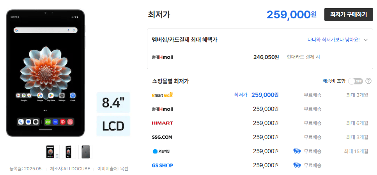Click the emart mall logo
Screen dimensions: 377x175
point(162,95)
